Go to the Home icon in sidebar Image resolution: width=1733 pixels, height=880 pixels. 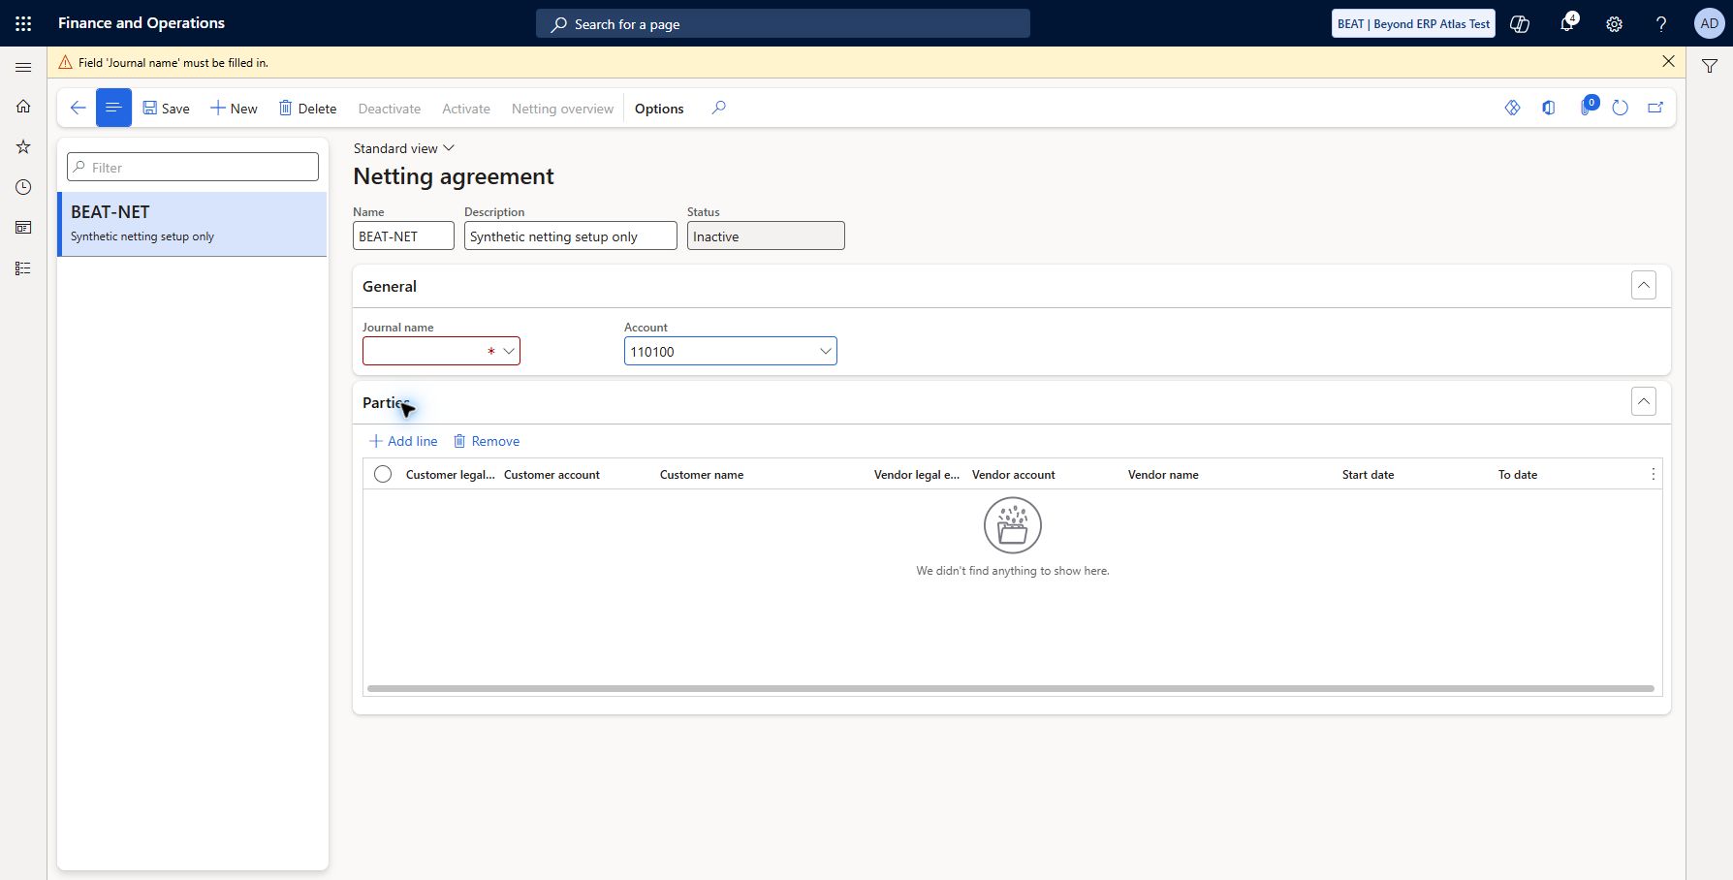[23, 107]
